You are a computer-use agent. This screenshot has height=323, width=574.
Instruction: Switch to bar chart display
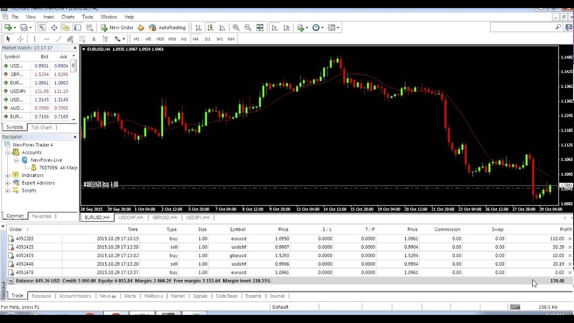[x=198, y=27]
